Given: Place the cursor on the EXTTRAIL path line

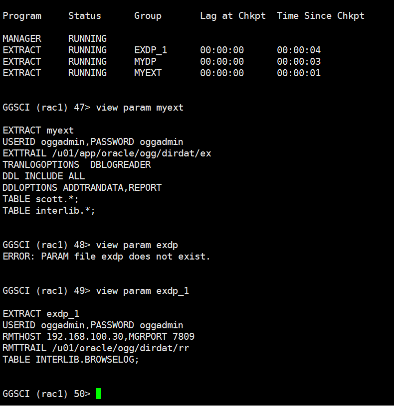Looking at the screenshot, I should pos(107,153).
